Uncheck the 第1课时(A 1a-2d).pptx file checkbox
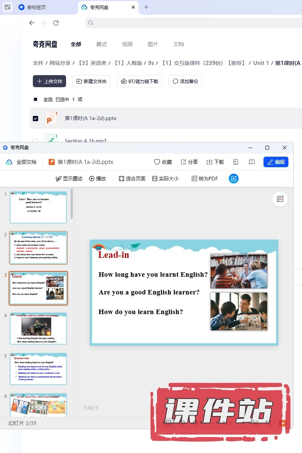The image size is (302, 453). click(x=35, y=118)
